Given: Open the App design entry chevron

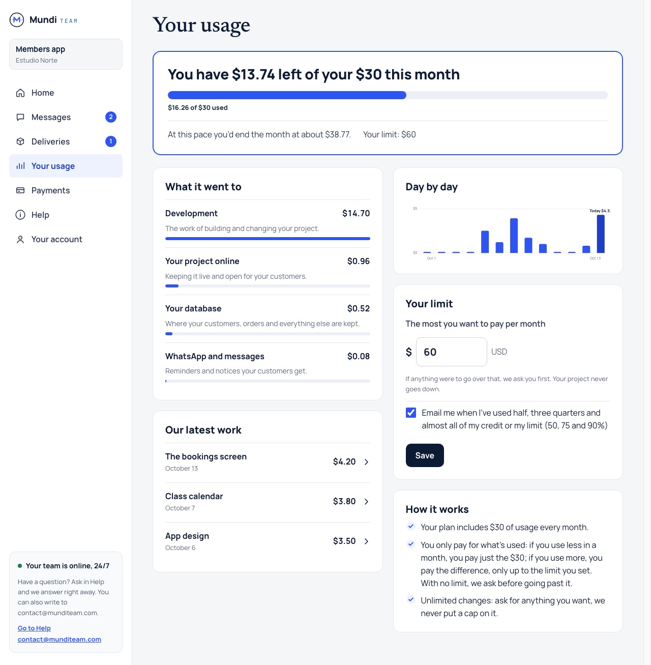Looking at the screenshot, I should pos(366,541).
